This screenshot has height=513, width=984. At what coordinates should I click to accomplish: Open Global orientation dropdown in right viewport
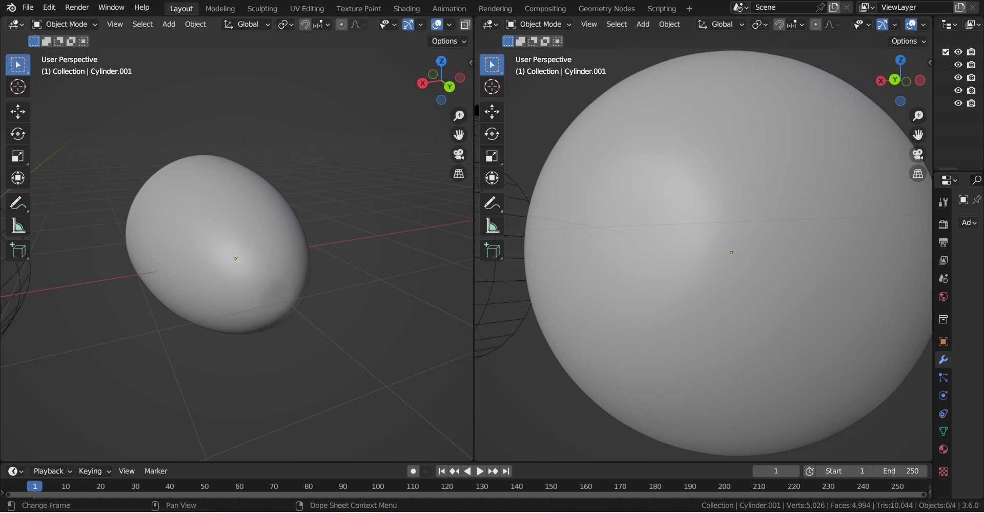pos(721,24)
